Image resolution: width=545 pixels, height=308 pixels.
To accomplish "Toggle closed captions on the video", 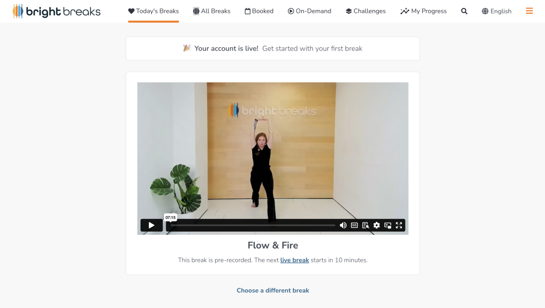I will coord(354,225).
